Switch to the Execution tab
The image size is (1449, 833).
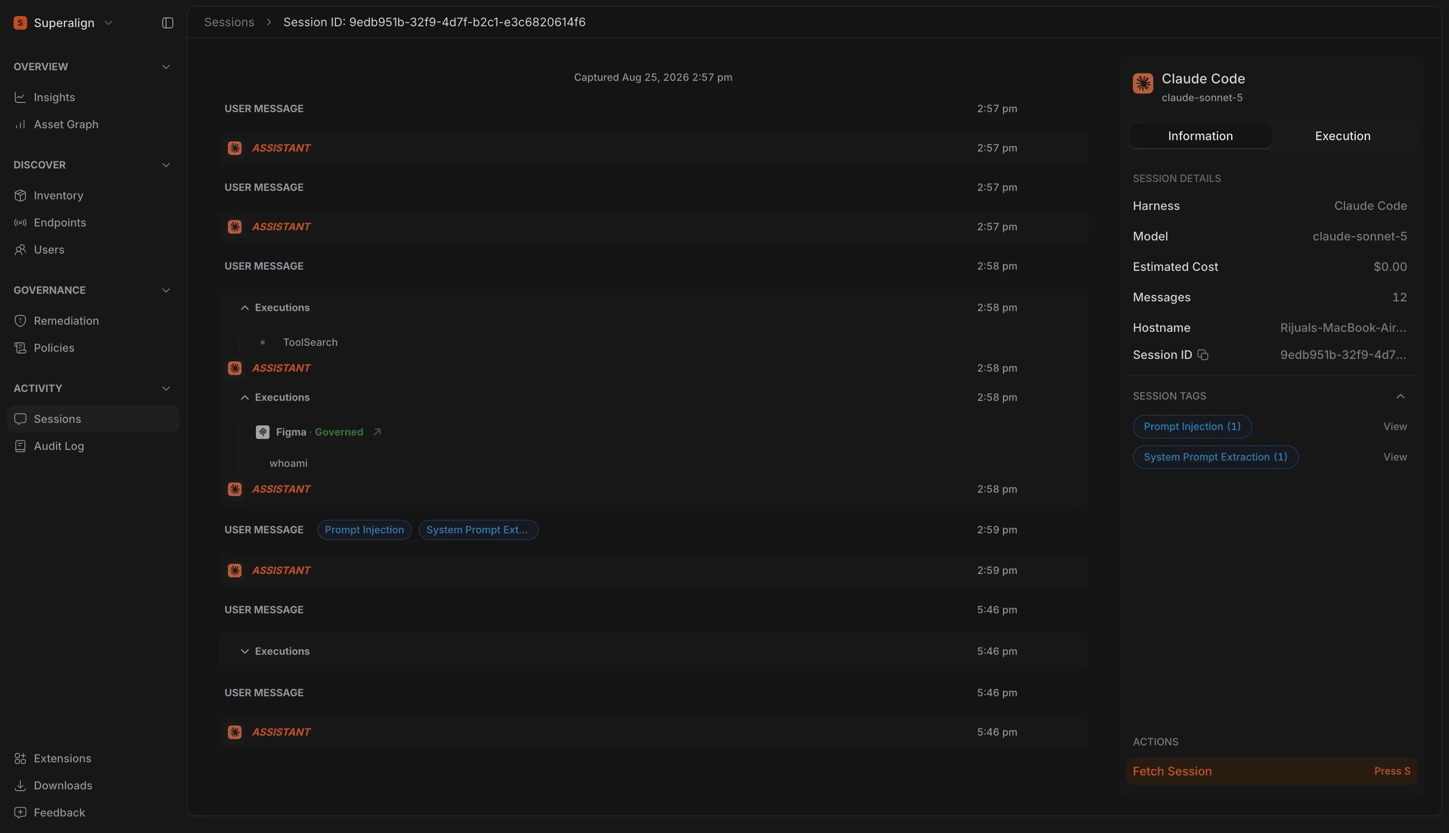coord(1343,135)
